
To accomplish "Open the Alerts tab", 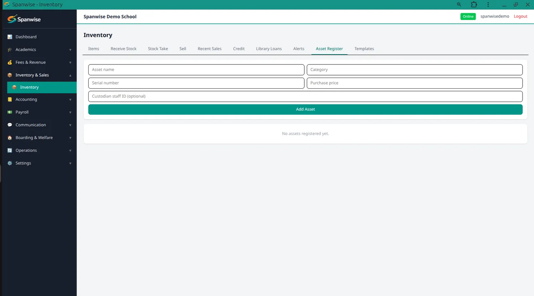I will point(299,49).
